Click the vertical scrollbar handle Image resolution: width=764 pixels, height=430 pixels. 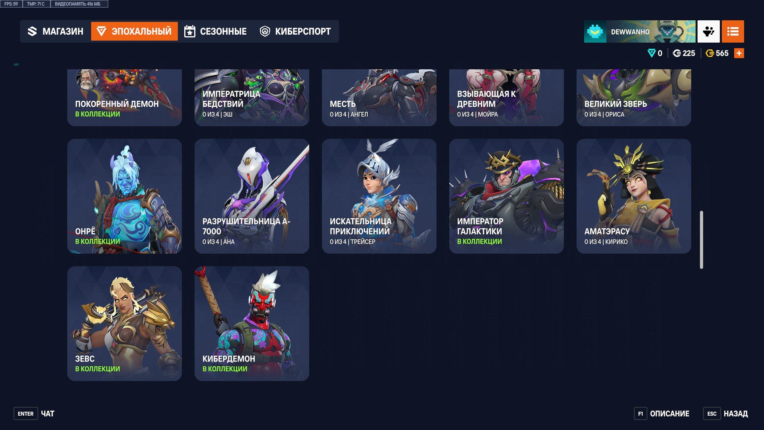pos(702,240)
